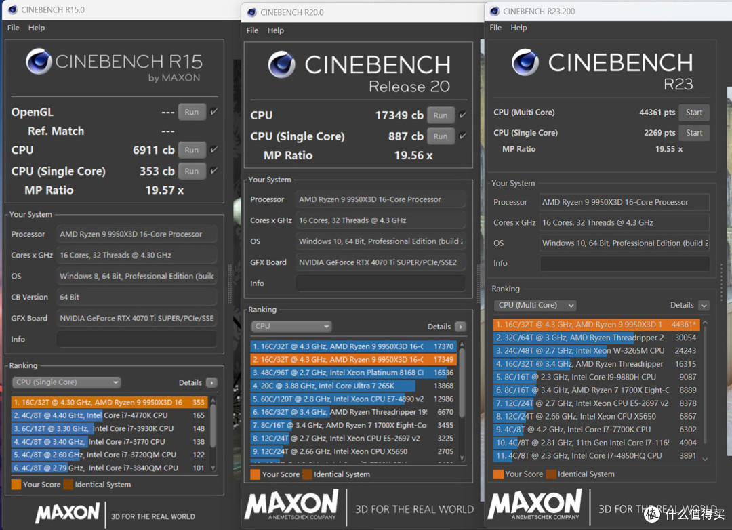This screenshot has width=732, height=530.
Task: Open the CPU ranking dropdown in R20
Action: point(291,326)
